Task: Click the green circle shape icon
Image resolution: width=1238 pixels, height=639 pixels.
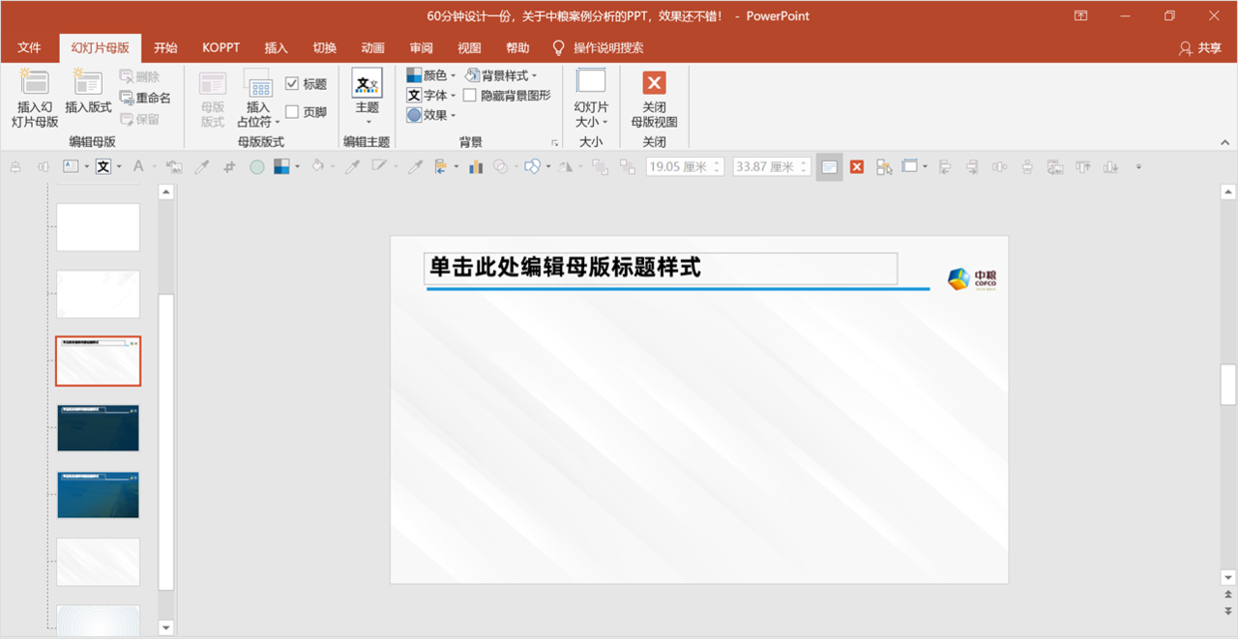Action: (x=257, y=167)
